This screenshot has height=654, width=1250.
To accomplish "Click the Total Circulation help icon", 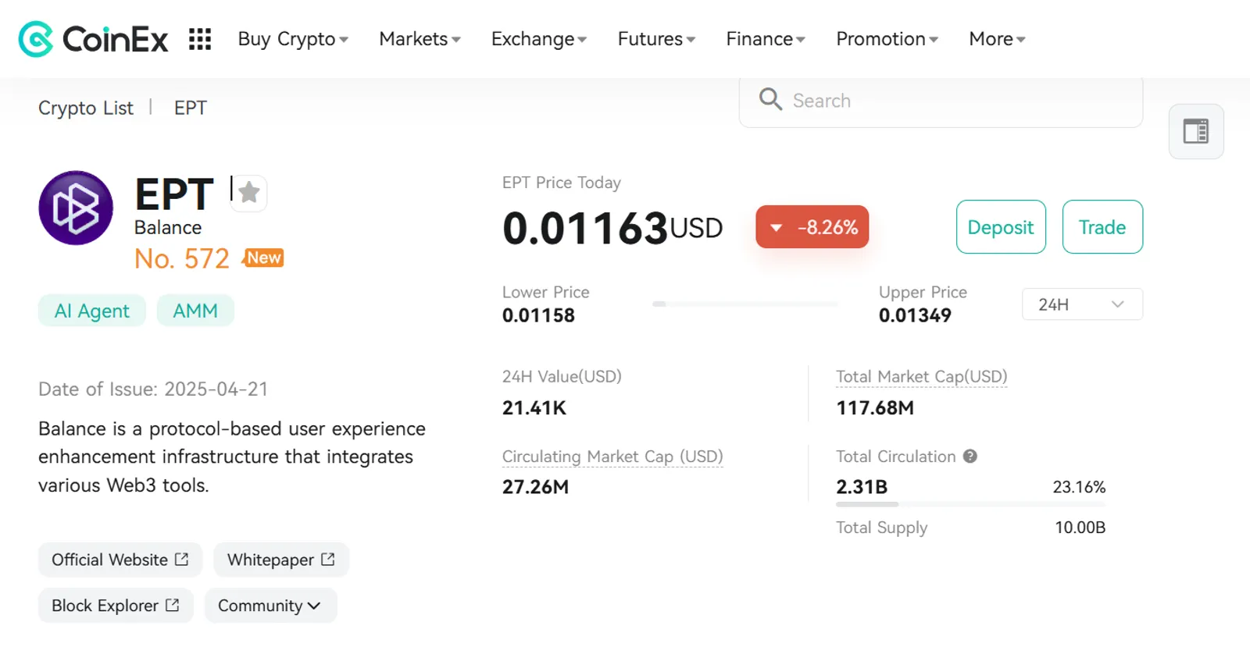I will point(970,457).
